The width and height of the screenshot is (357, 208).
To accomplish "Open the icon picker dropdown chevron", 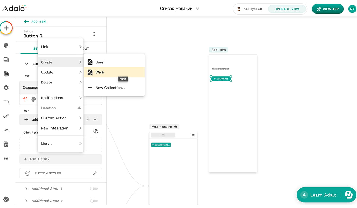I will coord(95,119).
